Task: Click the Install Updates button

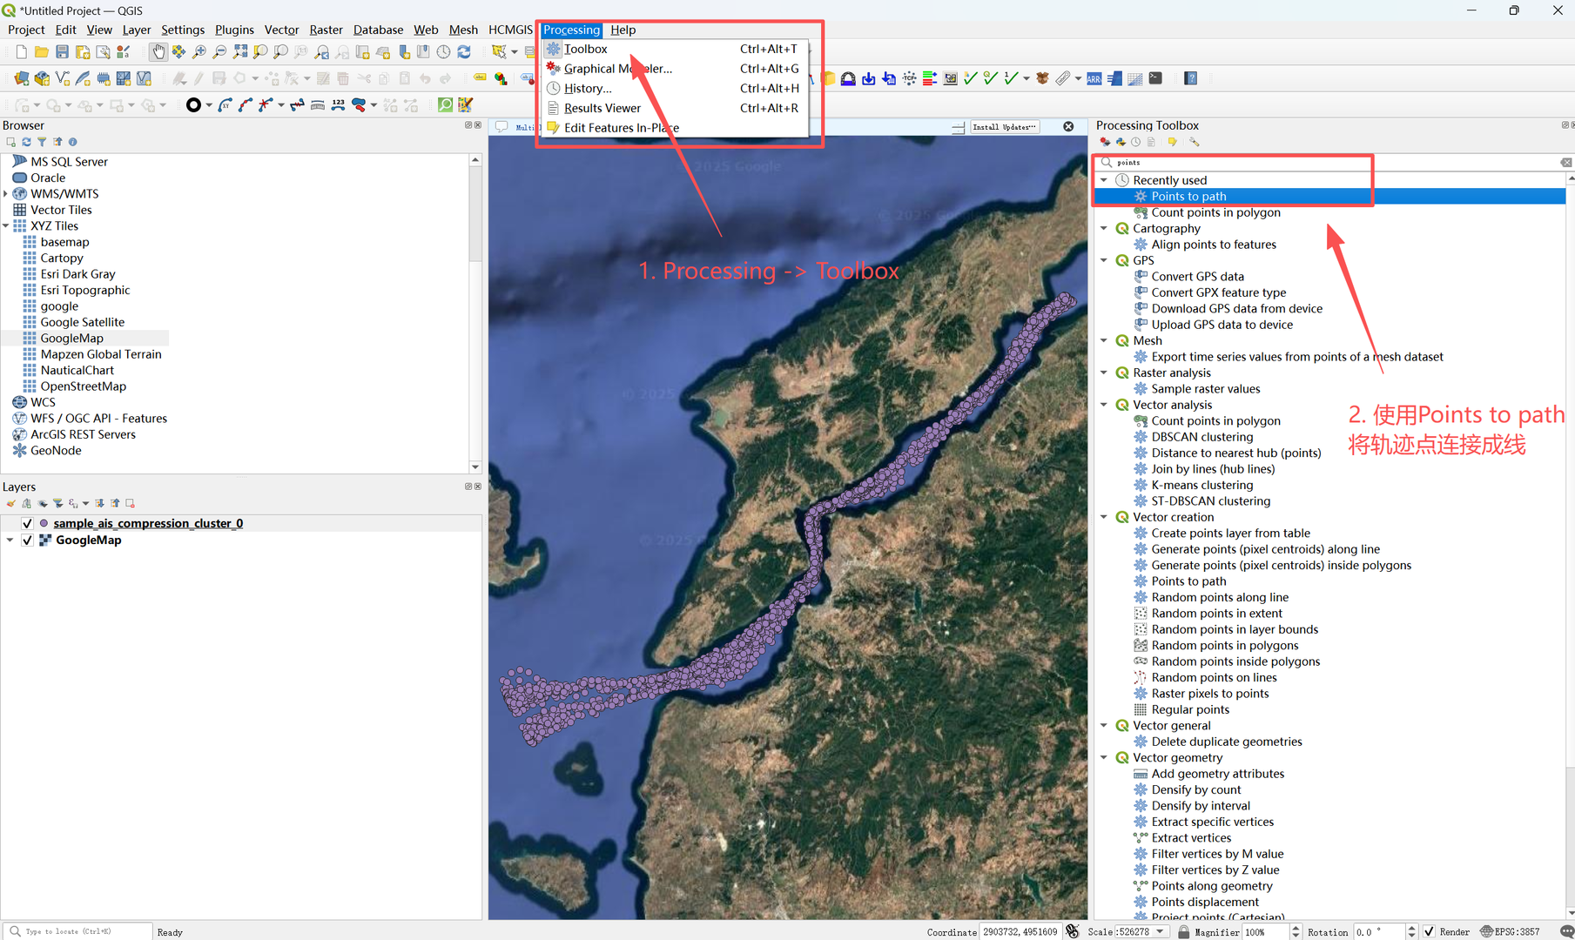Action: 1004,127
